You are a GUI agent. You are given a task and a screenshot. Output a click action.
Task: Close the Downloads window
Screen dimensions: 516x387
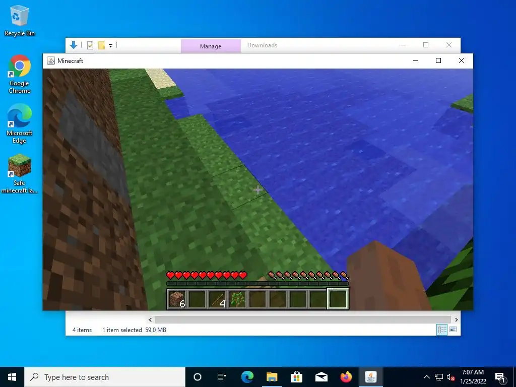coord(449,45)
